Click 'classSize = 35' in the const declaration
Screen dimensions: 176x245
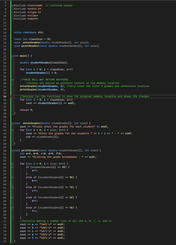39,39
